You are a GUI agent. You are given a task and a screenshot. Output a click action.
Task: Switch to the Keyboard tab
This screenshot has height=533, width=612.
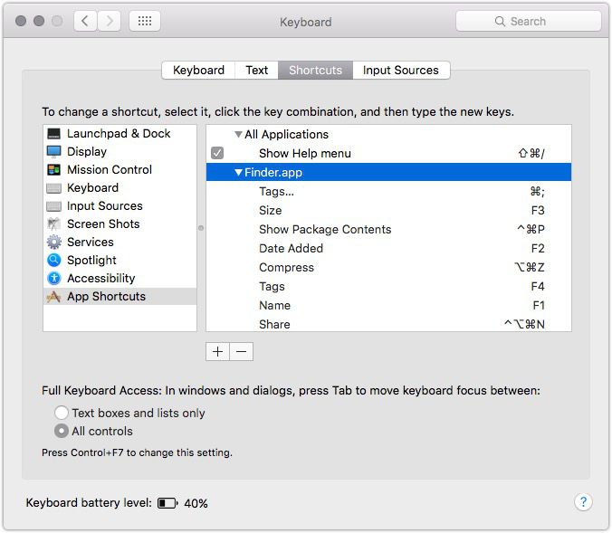(x=198, y=71)
